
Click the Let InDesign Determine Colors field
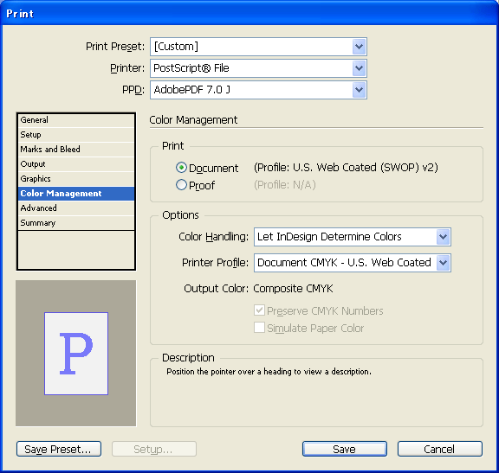353,237
